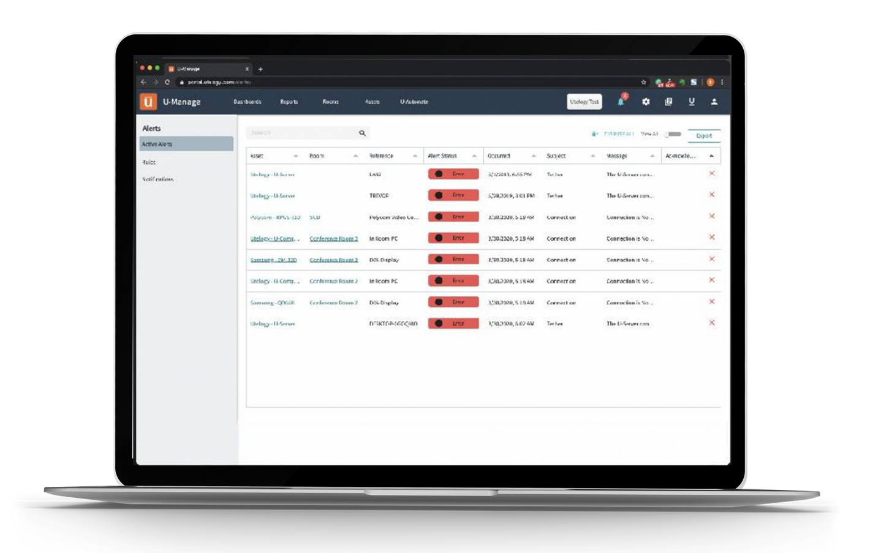Click the search magnifier icon
870x553 pixels.
pos(362,133)
